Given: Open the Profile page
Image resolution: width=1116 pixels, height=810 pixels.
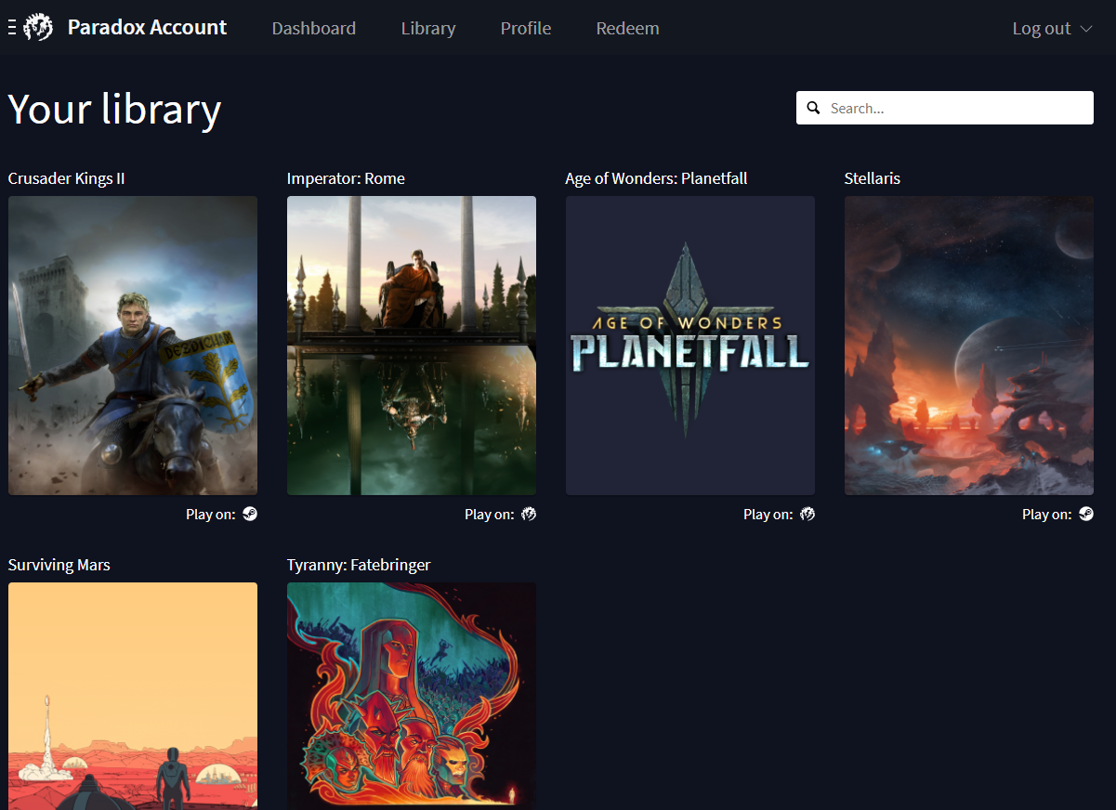Looking at the screenshot, I should click(x=526, y=28).
